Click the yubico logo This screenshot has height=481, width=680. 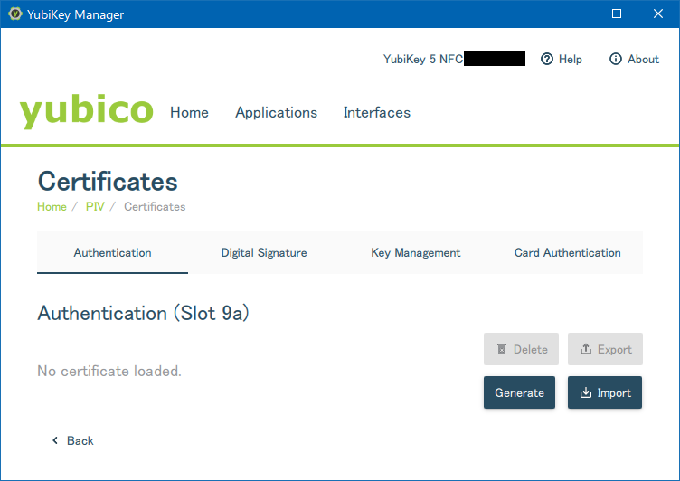pos(86,110)
